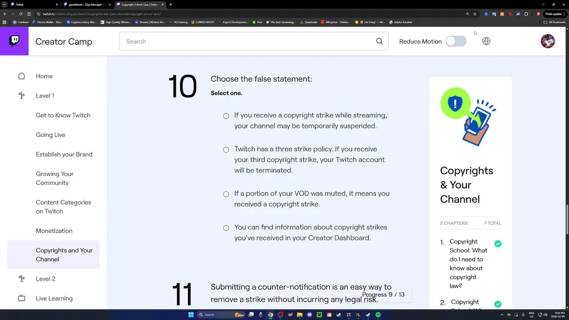The image size is (569, 320).
Task: Open Level 2 in the sidebar
Action: pyautogui.click(x=46, y=279)
